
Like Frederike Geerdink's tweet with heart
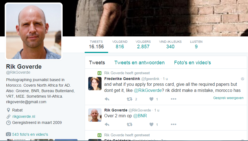tap(151, 99)
